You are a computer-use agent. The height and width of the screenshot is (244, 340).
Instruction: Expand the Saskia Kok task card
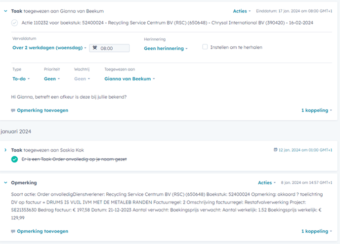[5, 150]
